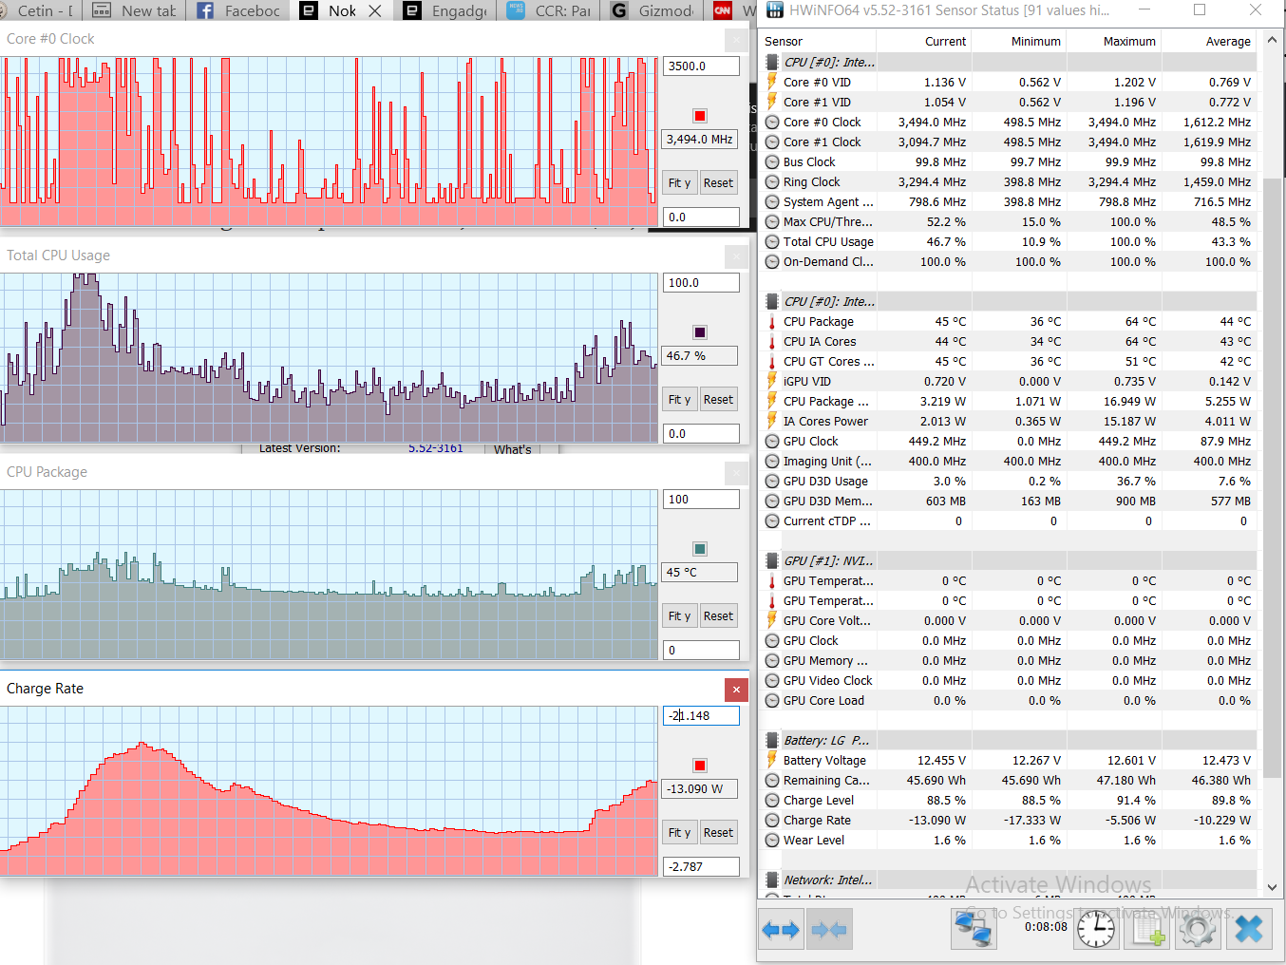
Task: Click the Charge Rate row icon
Action: coord(772,821)
